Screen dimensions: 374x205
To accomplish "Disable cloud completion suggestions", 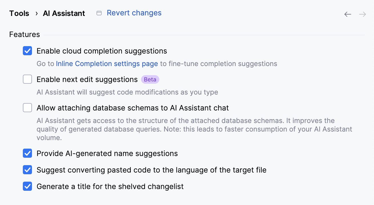I will (27, 51).
